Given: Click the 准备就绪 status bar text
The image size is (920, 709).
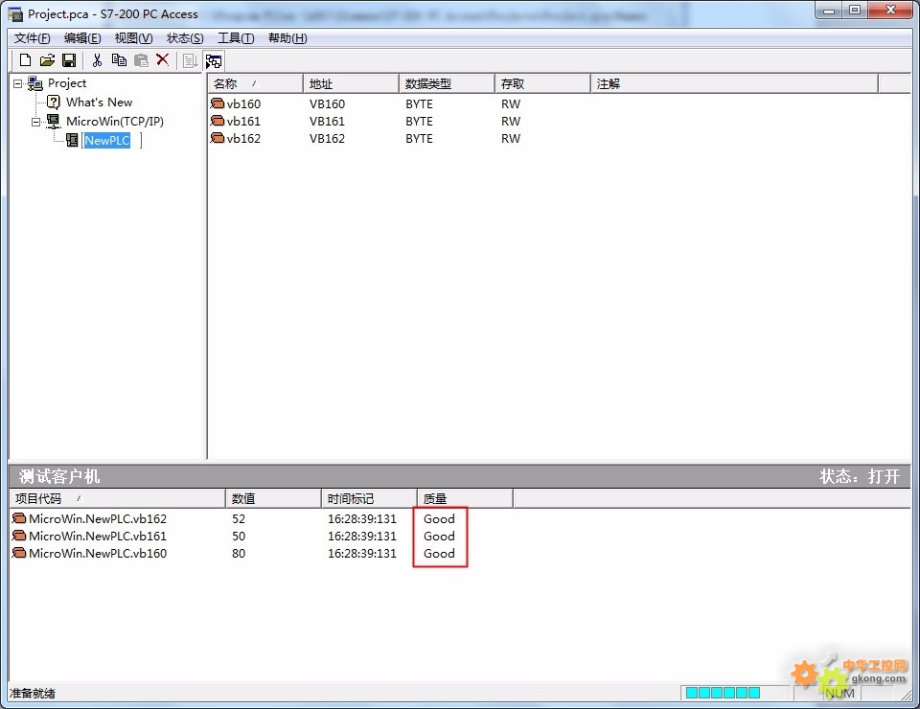Looking at the screenshot, I should coord(33,693).
